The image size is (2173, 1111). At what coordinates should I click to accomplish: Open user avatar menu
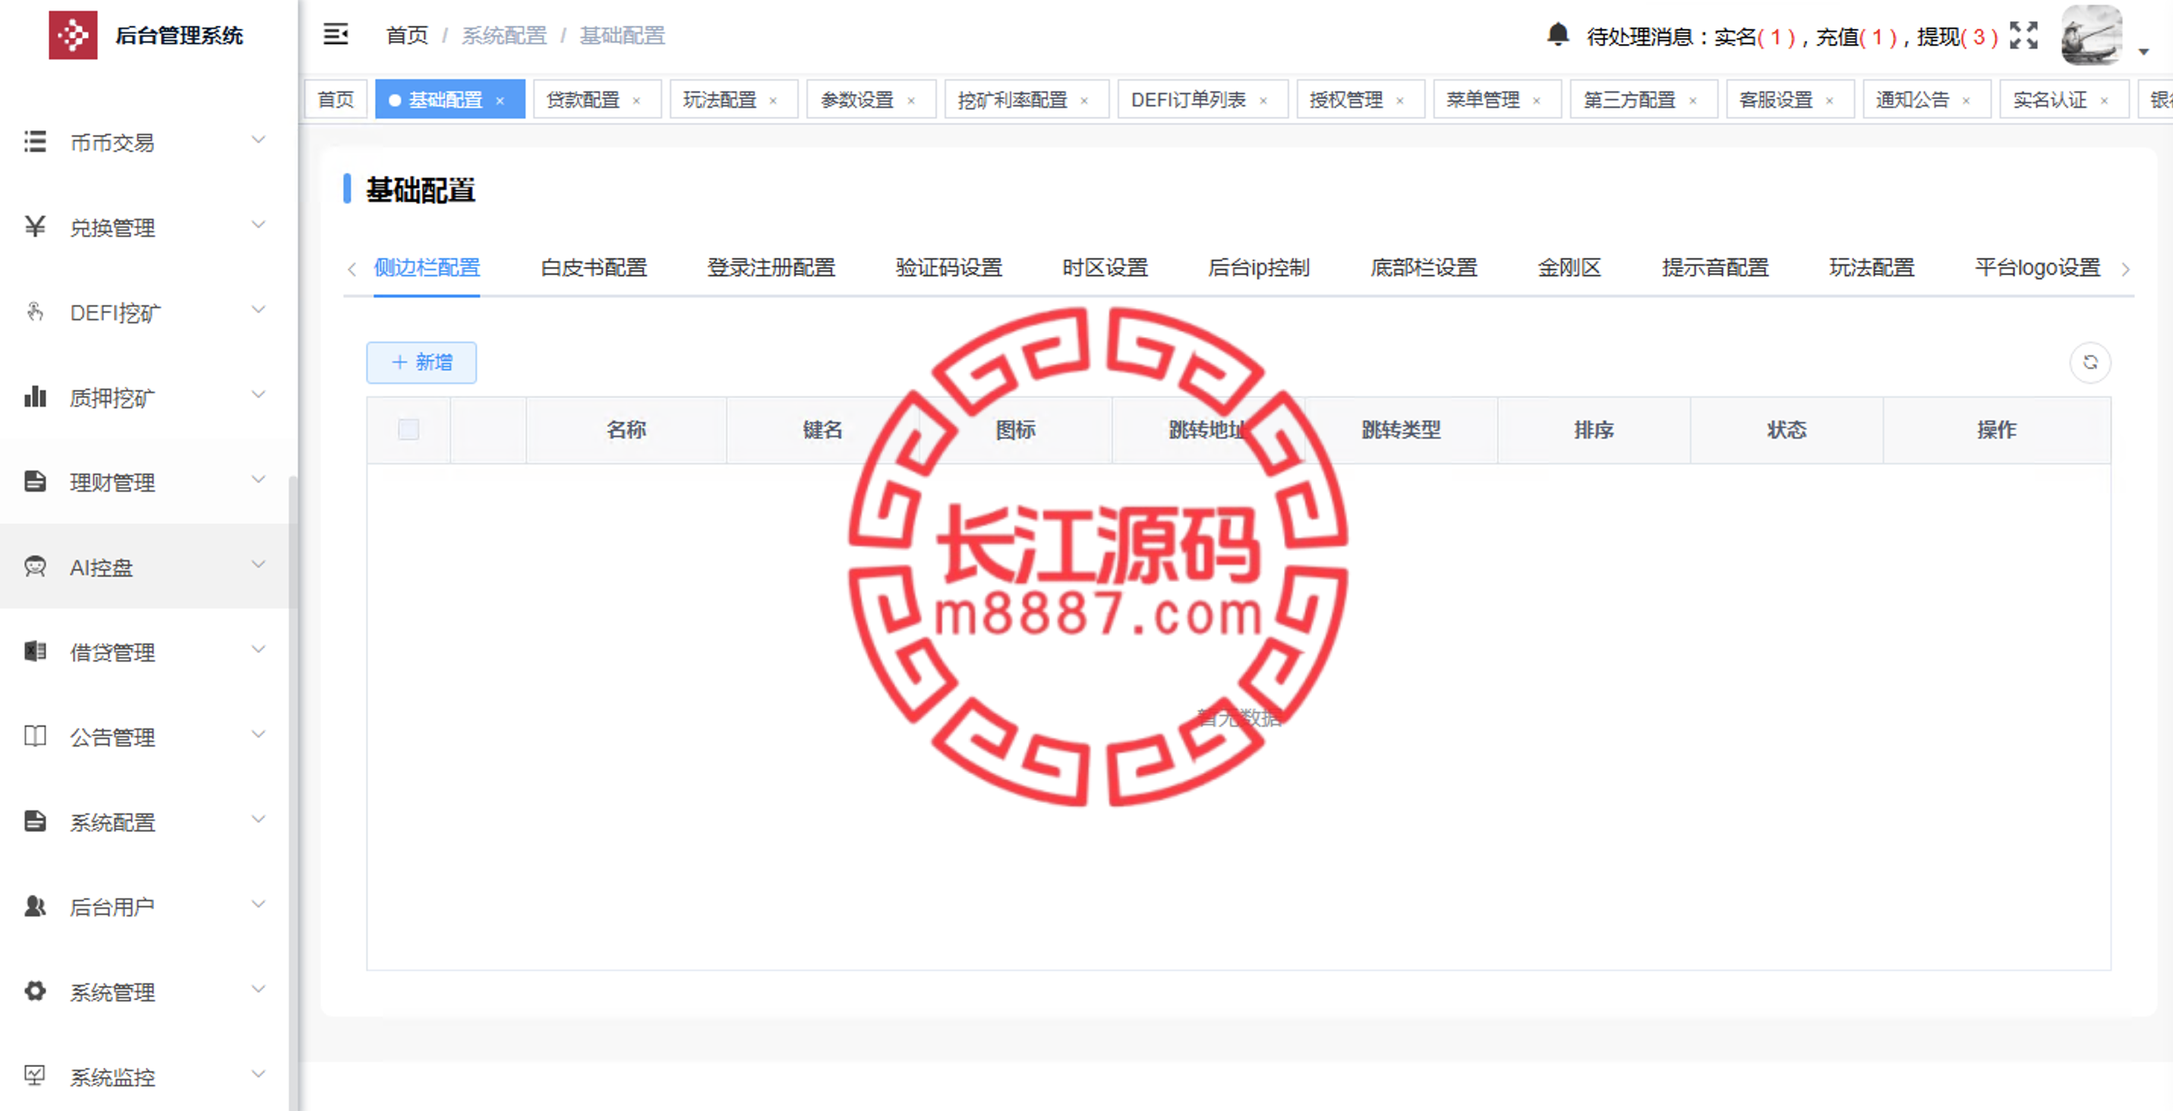coord(2091,35)
